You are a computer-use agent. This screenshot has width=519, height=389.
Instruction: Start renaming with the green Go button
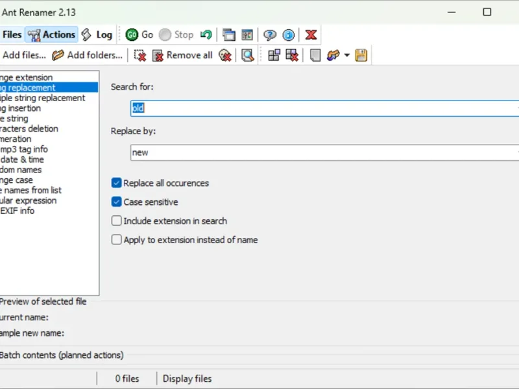click(139, 34)
